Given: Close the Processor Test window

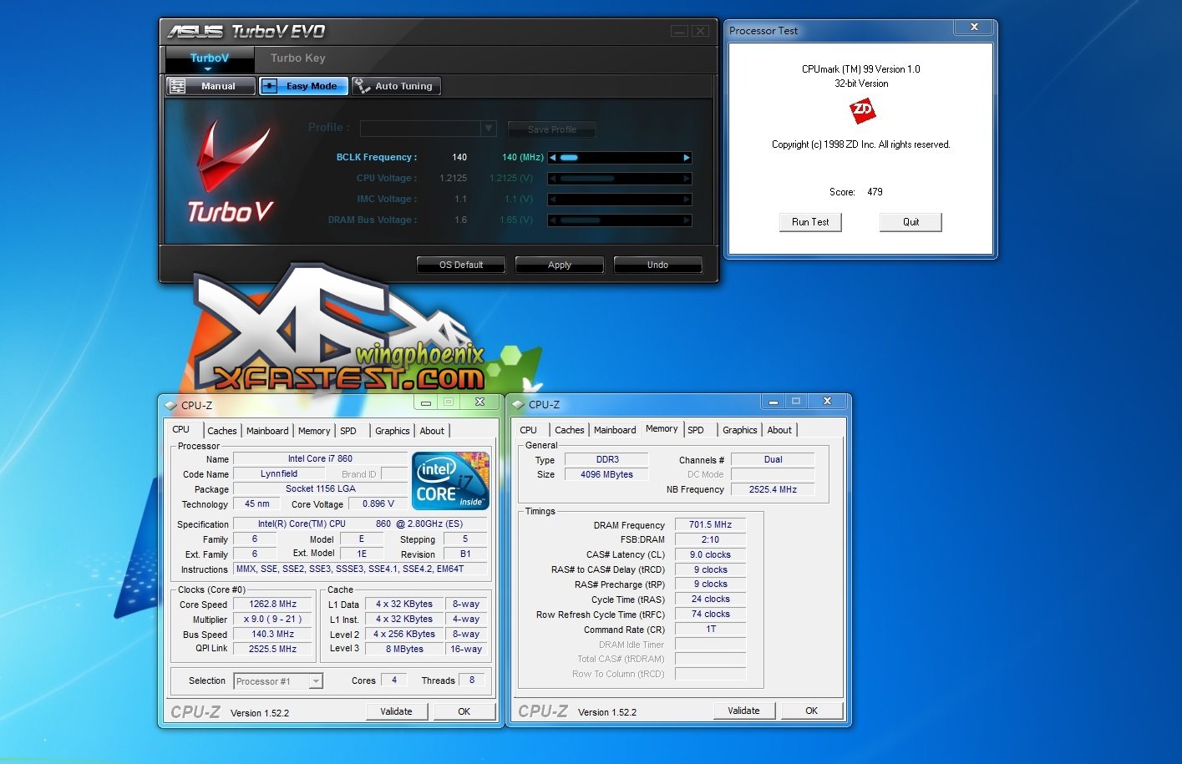Looking at the screenshot, I should click(x=974, y=28).
